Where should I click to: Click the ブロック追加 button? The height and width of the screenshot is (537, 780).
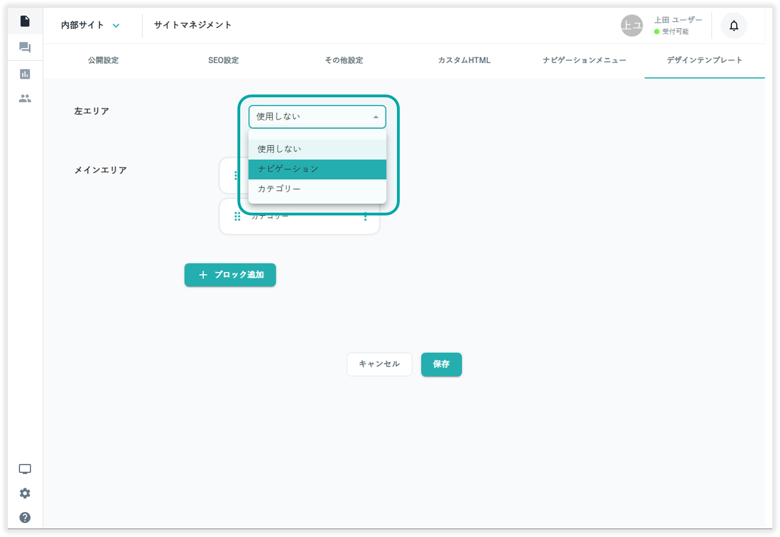coord(230,275)
